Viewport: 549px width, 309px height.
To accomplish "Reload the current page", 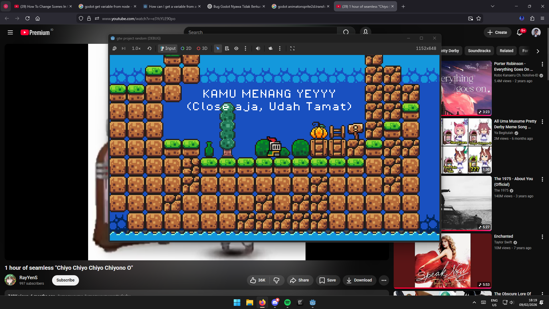I will pyautogui.click(x=27, y=18).
